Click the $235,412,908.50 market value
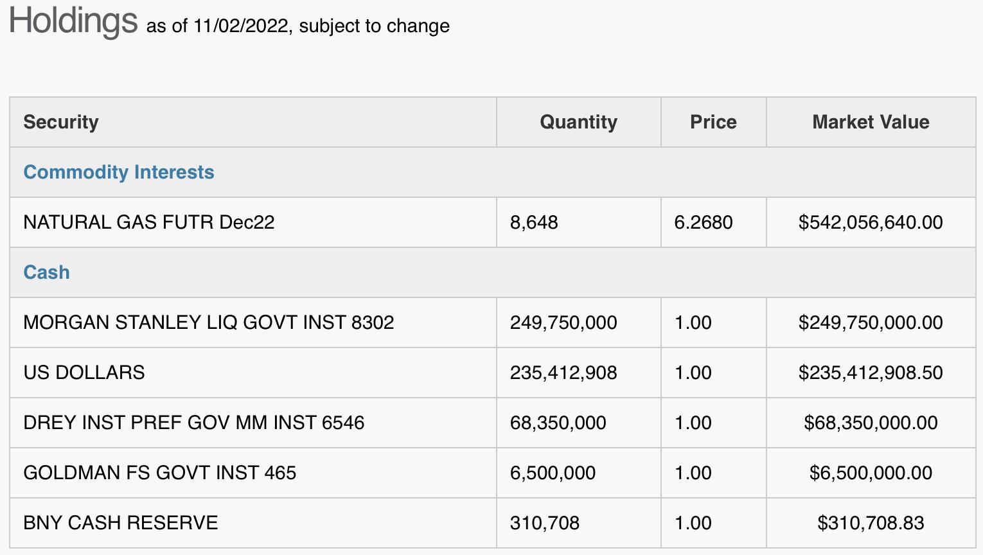Screen dimensions: 983x555 coord(871,373)
